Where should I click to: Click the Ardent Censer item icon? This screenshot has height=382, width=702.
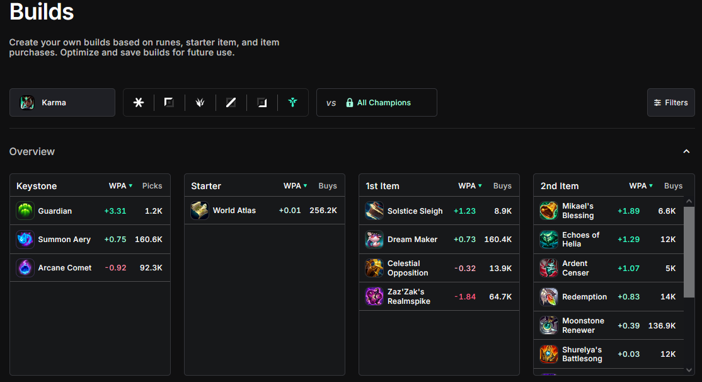(548, 268)
